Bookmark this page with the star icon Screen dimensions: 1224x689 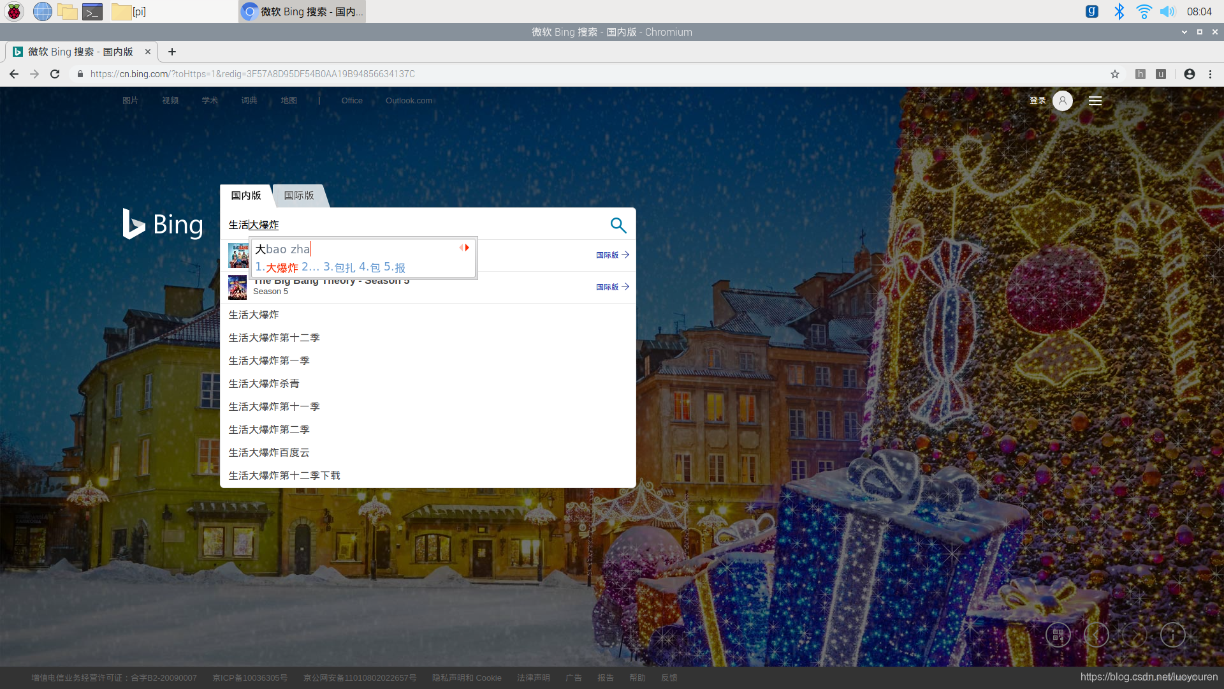click(x=1114, y=74)
